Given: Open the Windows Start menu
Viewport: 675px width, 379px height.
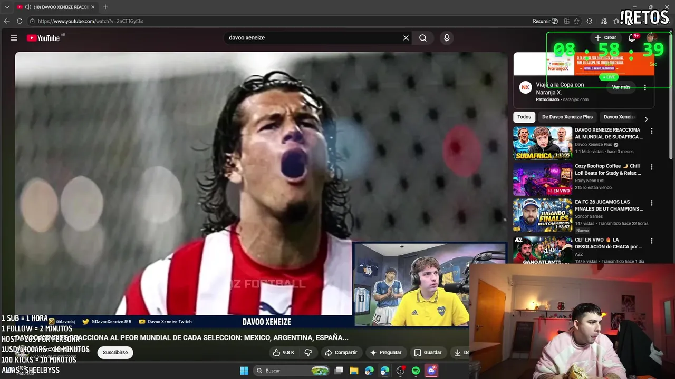Looking at the screenshot, I should (x=244, y=371).
